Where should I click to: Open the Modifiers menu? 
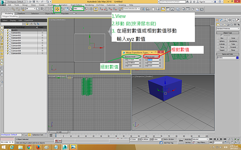tap(51, 5)
